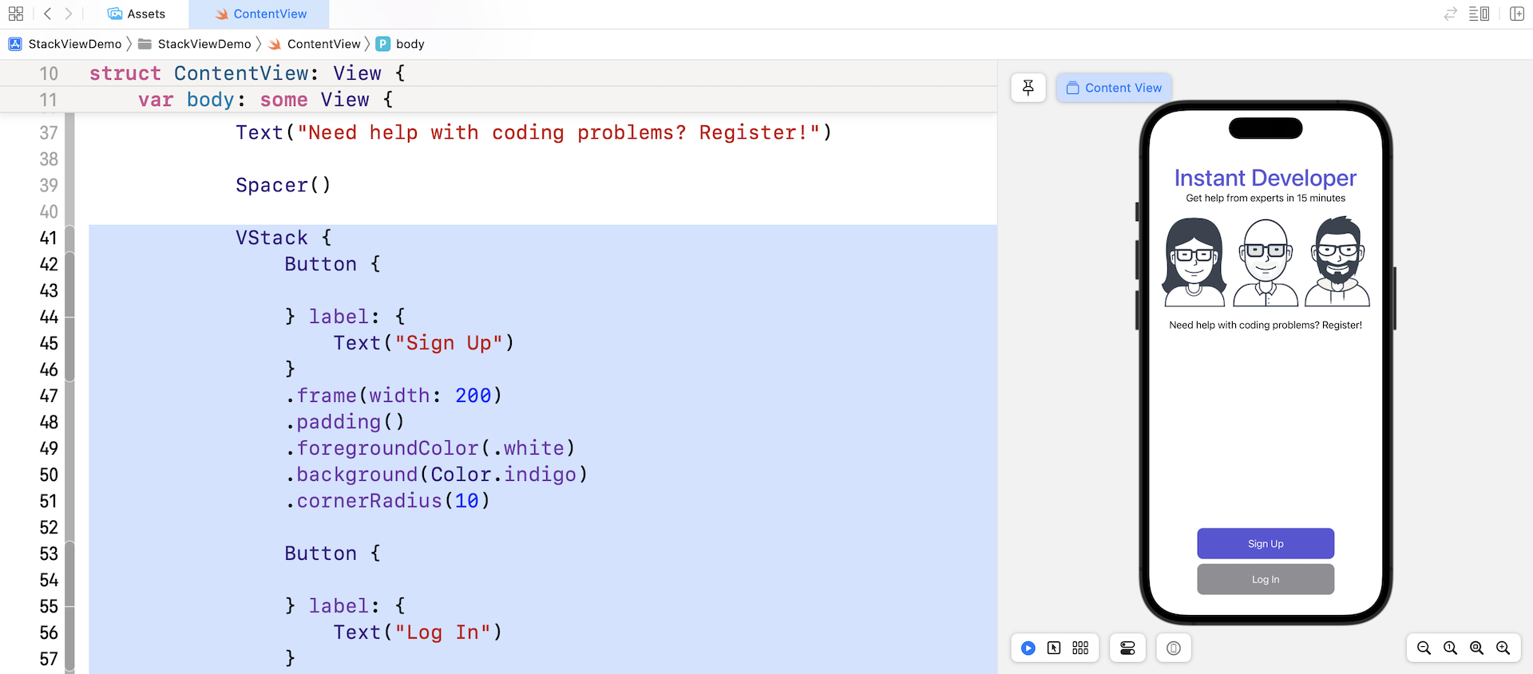Image resolution: width=1533 pixels, height=674 pixels.
Task: Open the preview device selector
Action: point(1173,648)
